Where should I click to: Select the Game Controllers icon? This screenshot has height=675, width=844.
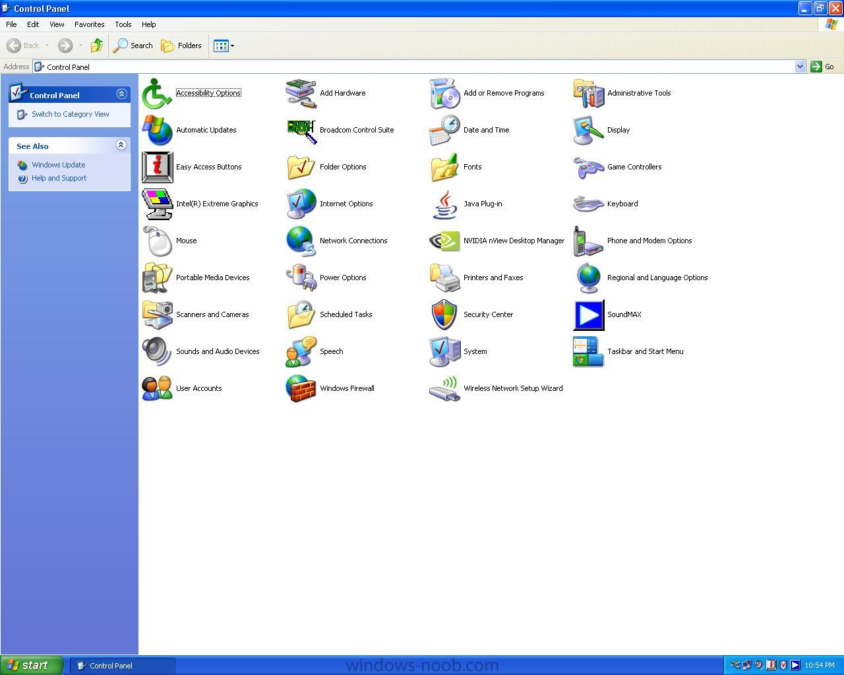click(588, 167)
